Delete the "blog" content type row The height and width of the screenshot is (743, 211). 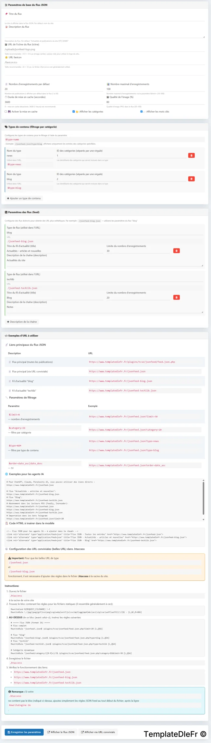click(191, 179)
